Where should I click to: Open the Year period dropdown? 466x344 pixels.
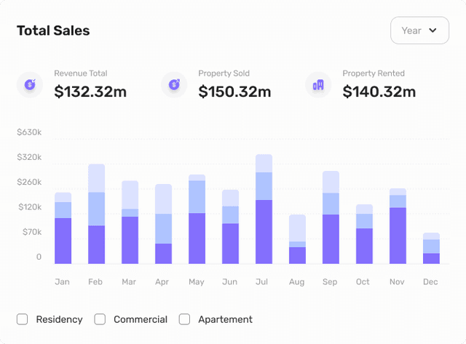coord(419,31)
